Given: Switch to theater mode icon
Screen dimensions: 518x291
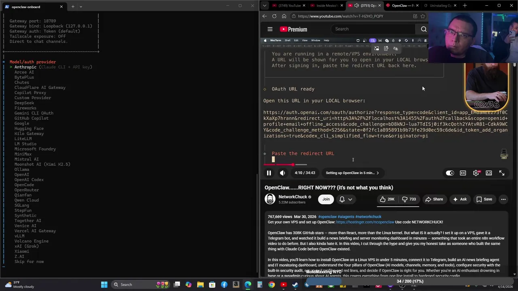Looking at the screenshot, I should click(489, 173).
